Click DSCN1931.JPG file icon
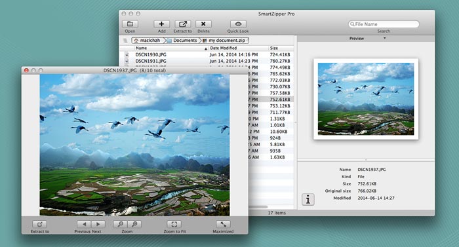The height and width of the screenshot is (247, 459). coord(127,61)
